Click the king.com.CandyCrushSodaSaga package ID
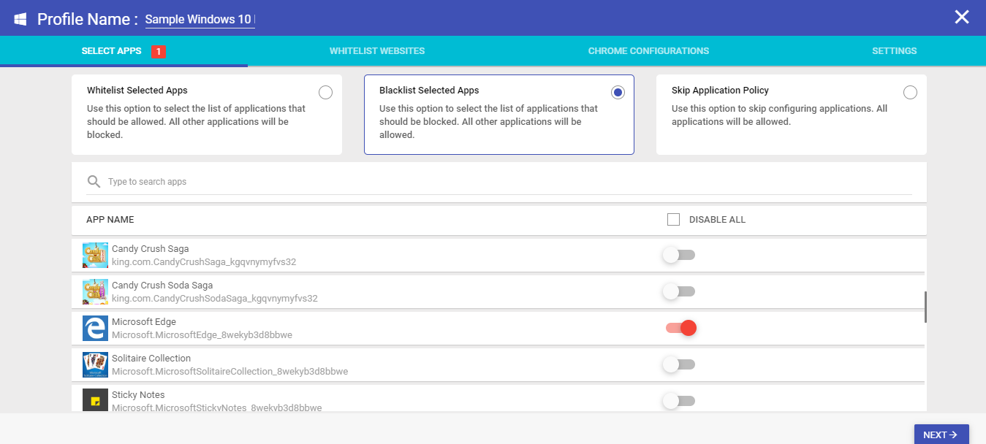The height and width of the screenshot is (444, 986). click(x=215, y=299)
